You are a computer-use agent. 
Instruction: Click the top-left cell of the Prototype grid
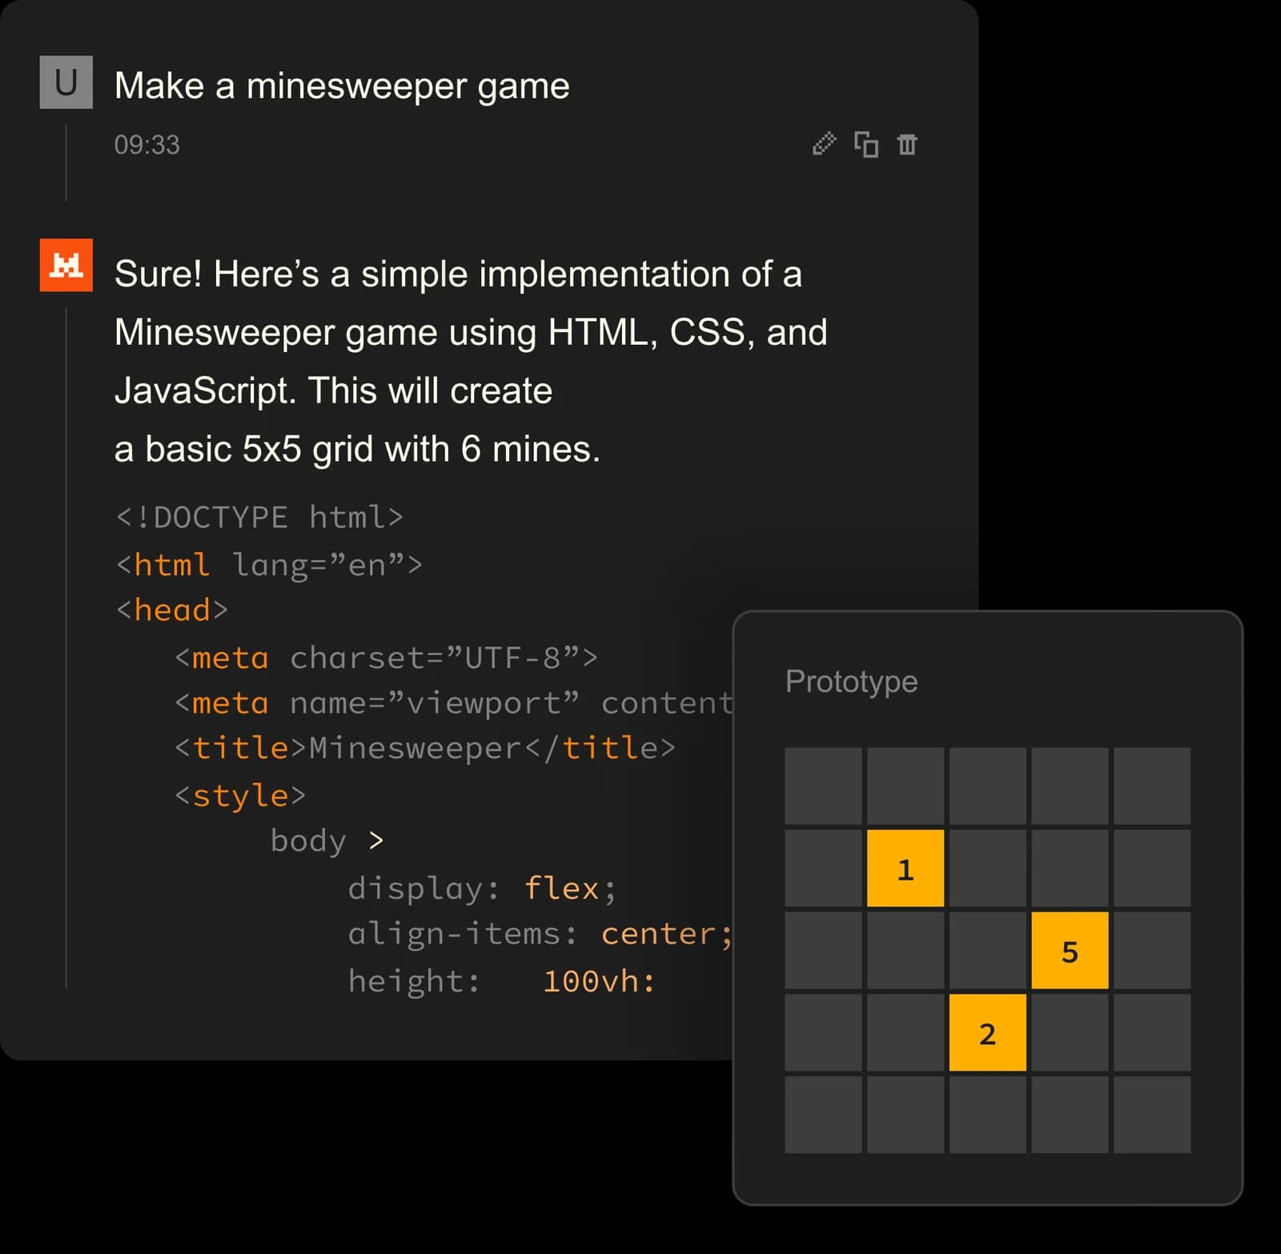point(823,786)
